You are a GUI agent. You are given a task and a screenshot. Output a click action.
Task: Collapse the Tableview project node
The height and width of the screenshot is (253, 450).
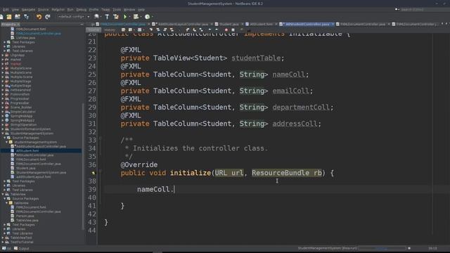[3, 194]
